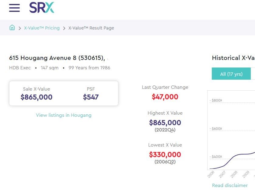Go to home via breadcrumb icon

(x=12, y=28)
